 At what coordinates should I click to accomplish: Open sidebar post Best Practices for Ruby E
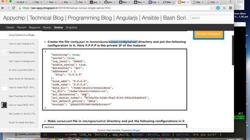pos(23,96)
